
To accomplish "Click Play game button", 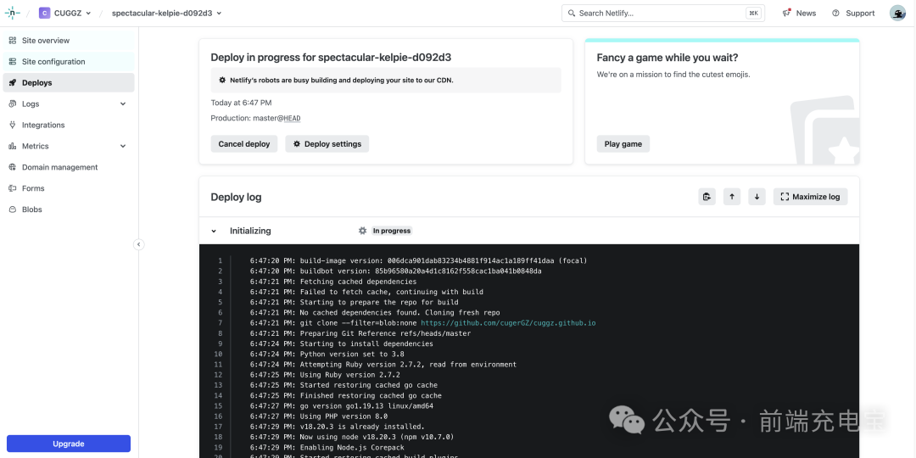I will click(x=623, y=143).
